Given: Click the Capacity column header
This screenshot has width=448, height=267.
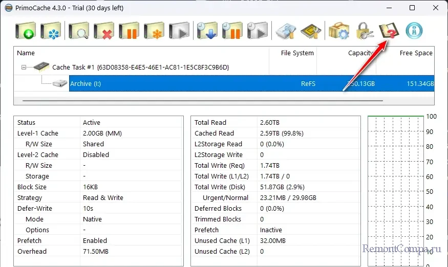Looking at the screenshot, I should tap(360, 53).
